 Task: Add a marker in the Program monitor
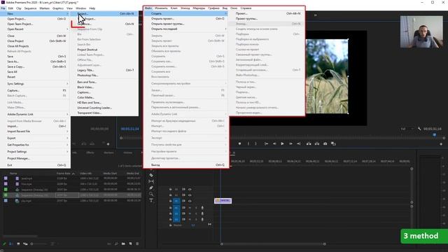tap(239, 143)
